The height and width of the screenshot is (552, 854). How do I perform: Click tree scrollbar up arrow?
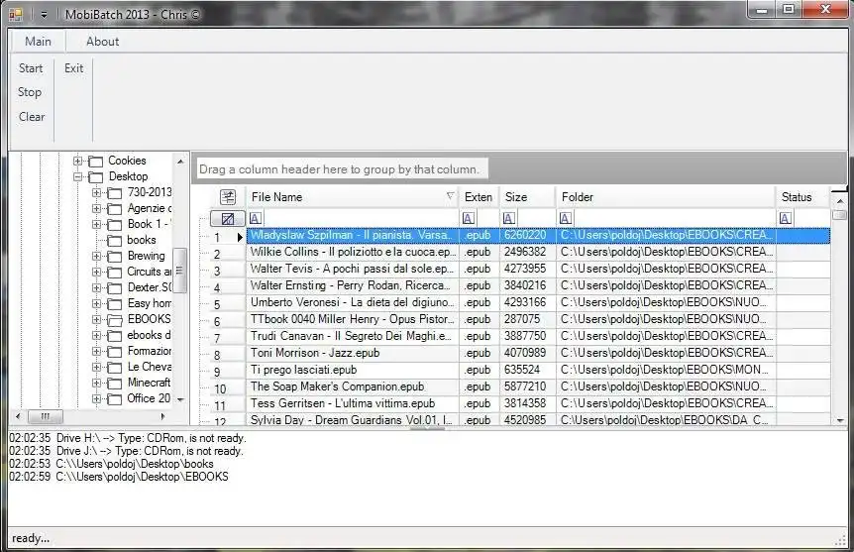click(x=180, y=162)
